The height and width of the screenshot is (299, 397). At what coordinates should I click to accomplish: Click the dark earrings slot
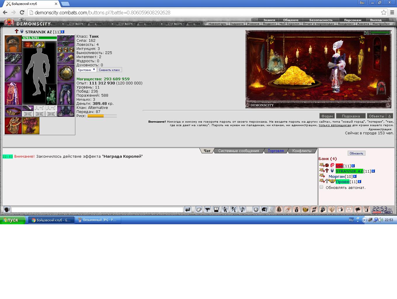pyautogui.click(x=66, y=38)
